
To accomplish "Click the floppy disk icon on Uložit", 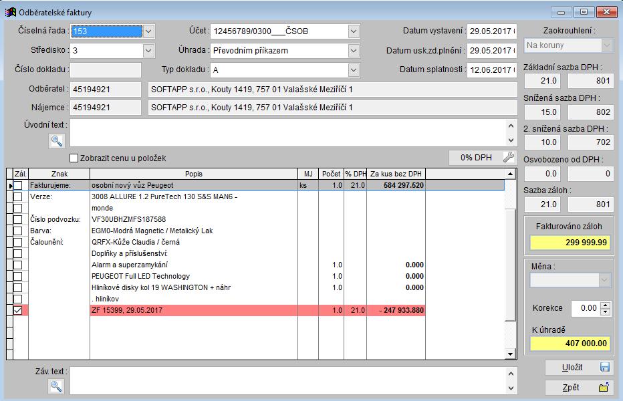I will click(605, 367).
